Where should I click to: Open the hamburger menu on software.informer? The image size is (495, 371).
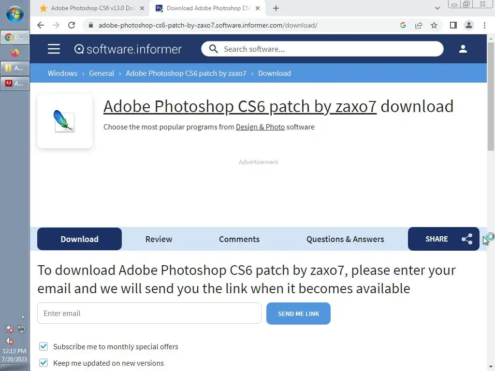54,49
